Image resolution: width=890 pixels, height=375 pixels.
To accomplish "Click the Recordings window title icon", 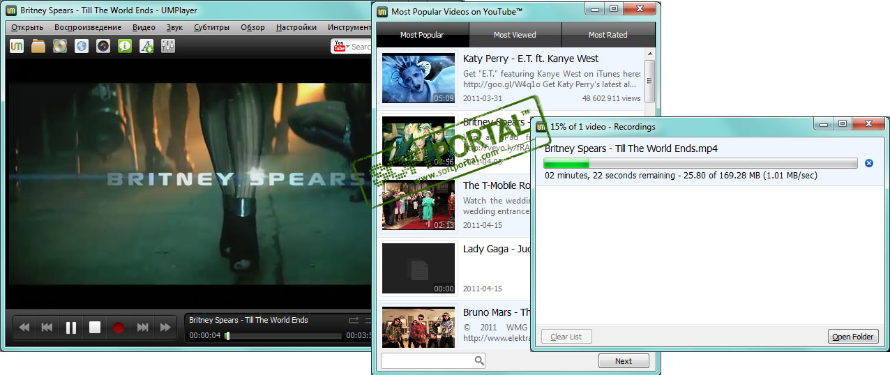I will coord(540,126).
